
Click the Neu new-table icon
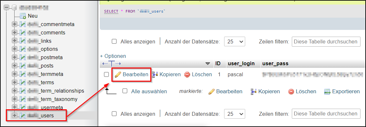23,16
